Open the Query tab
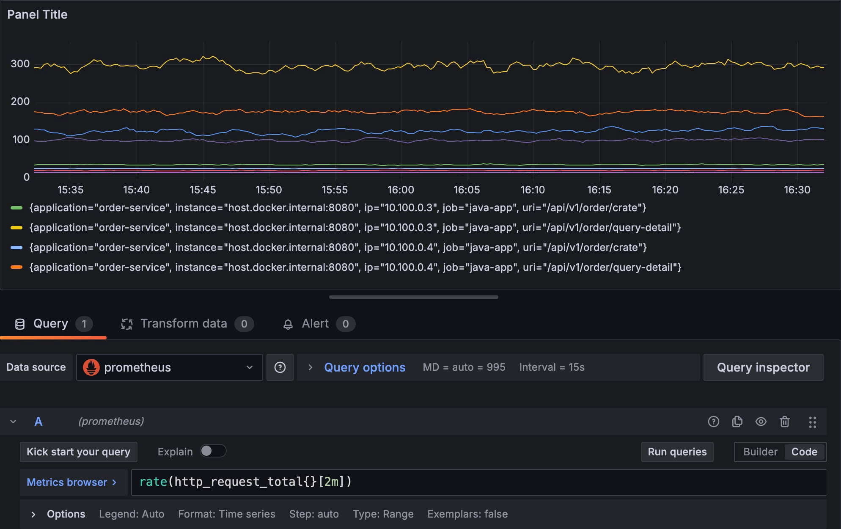The height and width of the screenshot is (529, 841). click(51, 324)
